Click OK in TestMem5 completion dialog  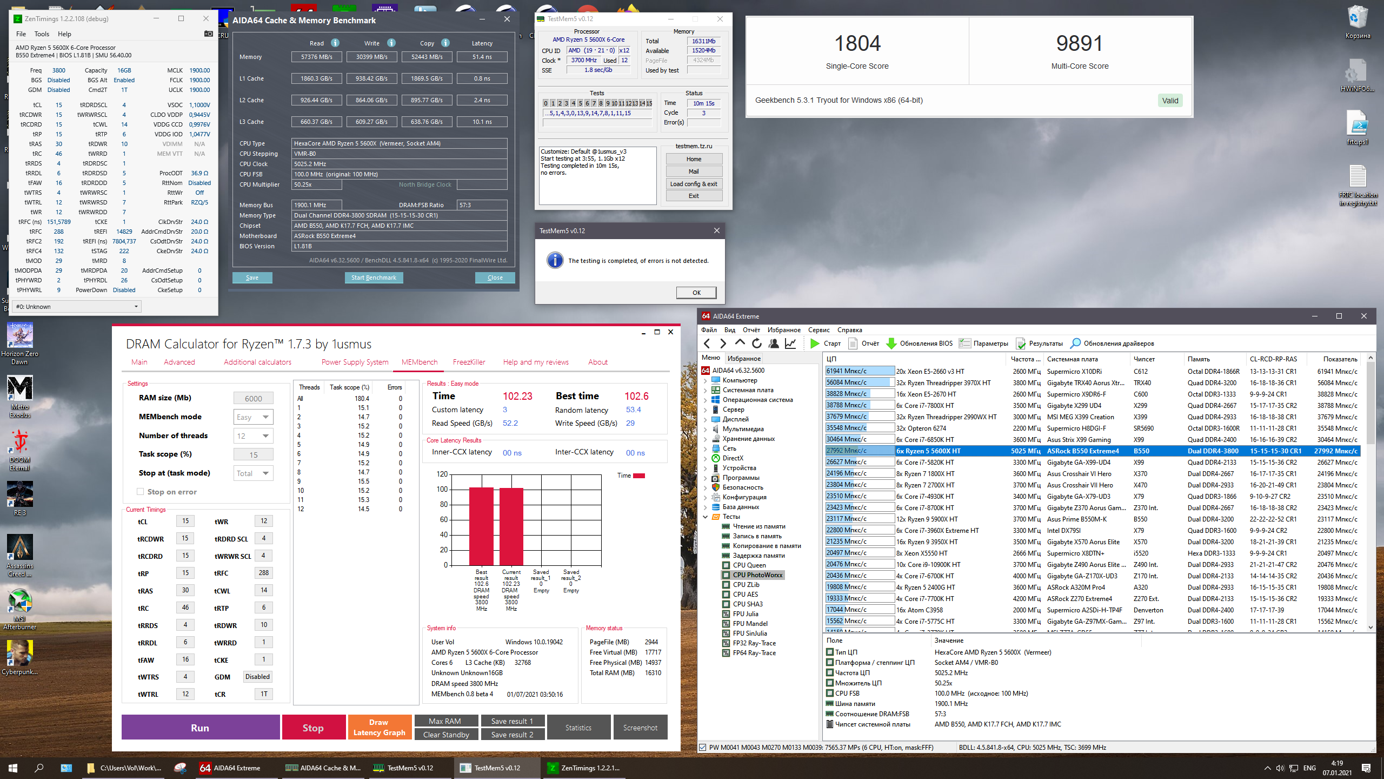tap(696, 293)
